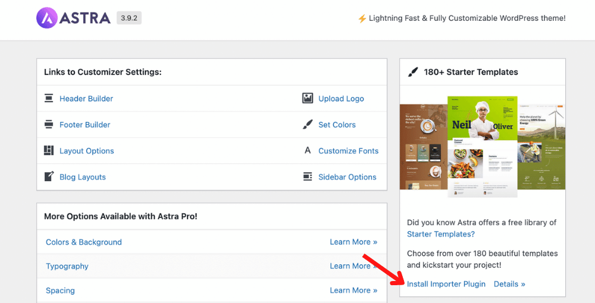The height and width of the screenshot is (303, 595).
Task: Click the Starter Templates brush icon
Action: [x=413, y=72]
